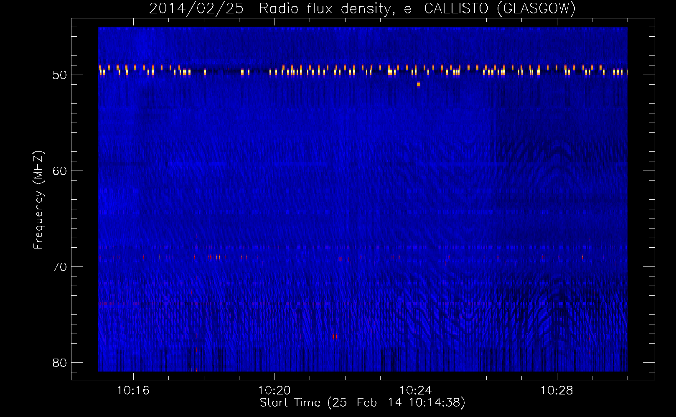Select the Frequency (MHZ) axis label
Image resolution: width=676 pixels, height=417 pixels.
[x=38, y=200]
